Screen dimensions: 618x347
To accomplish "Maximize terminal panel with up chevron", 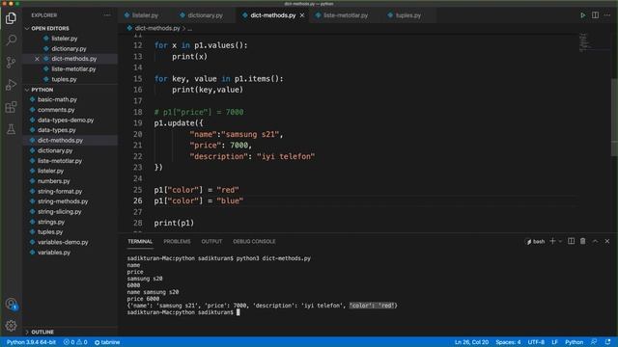I will tap(595, 241).
